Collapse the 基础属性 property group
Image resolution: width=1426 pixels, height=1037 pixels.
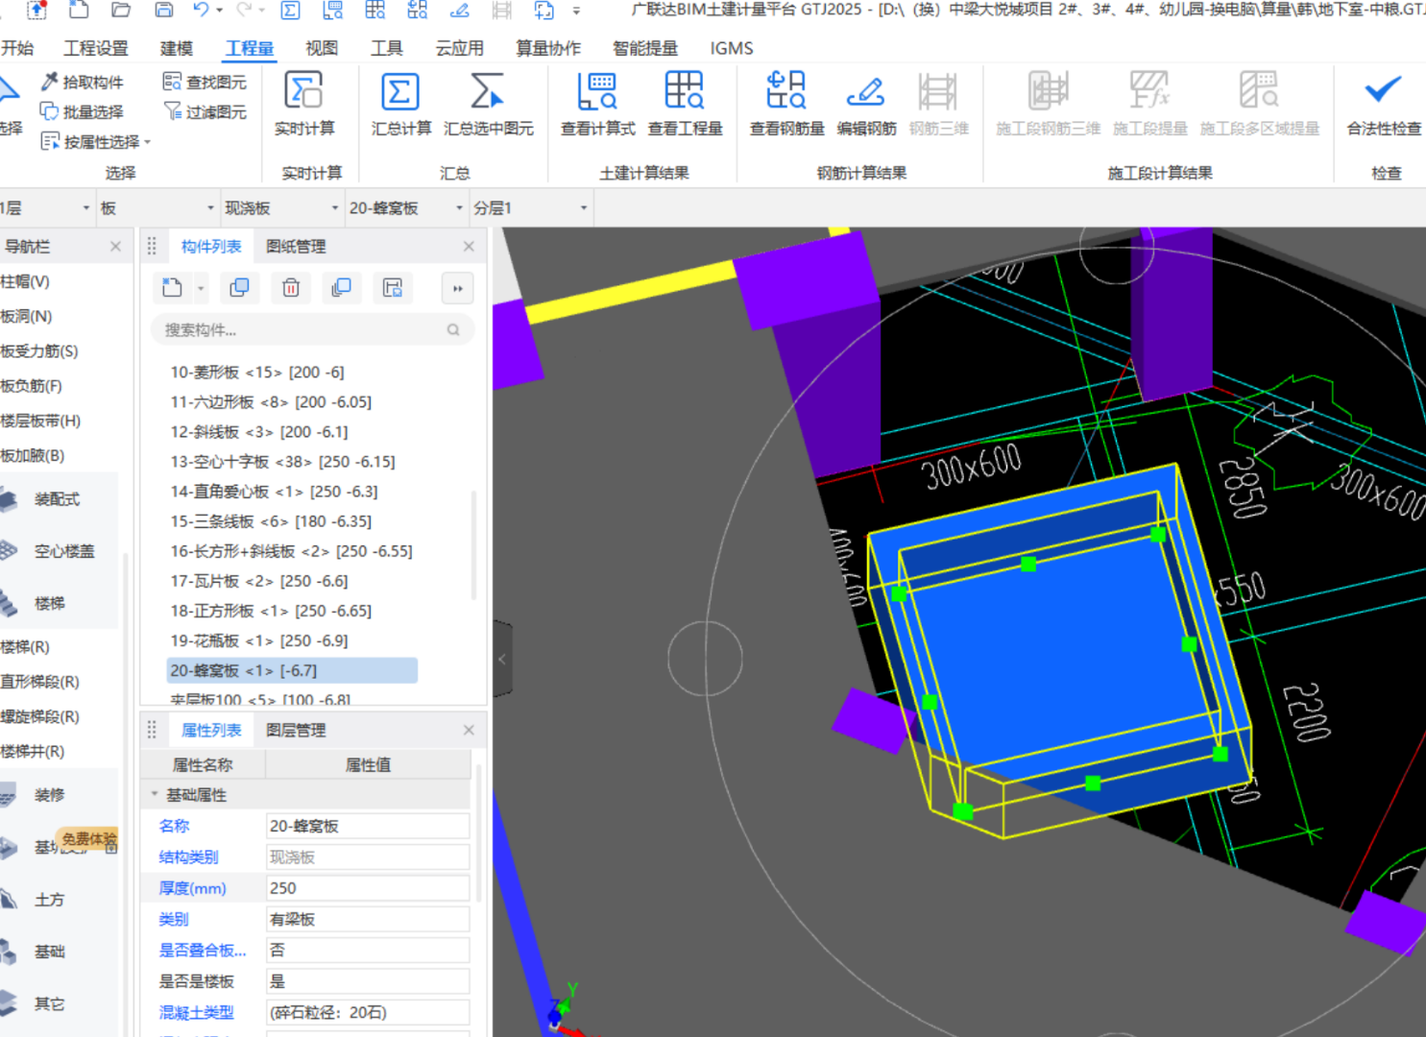click(x=155, y=795)
